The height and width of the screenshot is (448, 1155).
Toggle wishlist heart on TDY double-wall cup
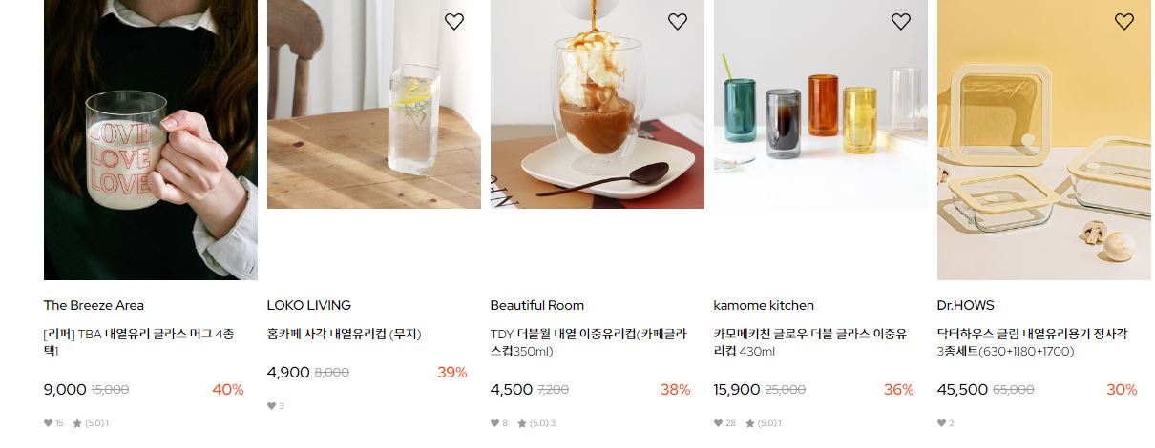[678, 21]
